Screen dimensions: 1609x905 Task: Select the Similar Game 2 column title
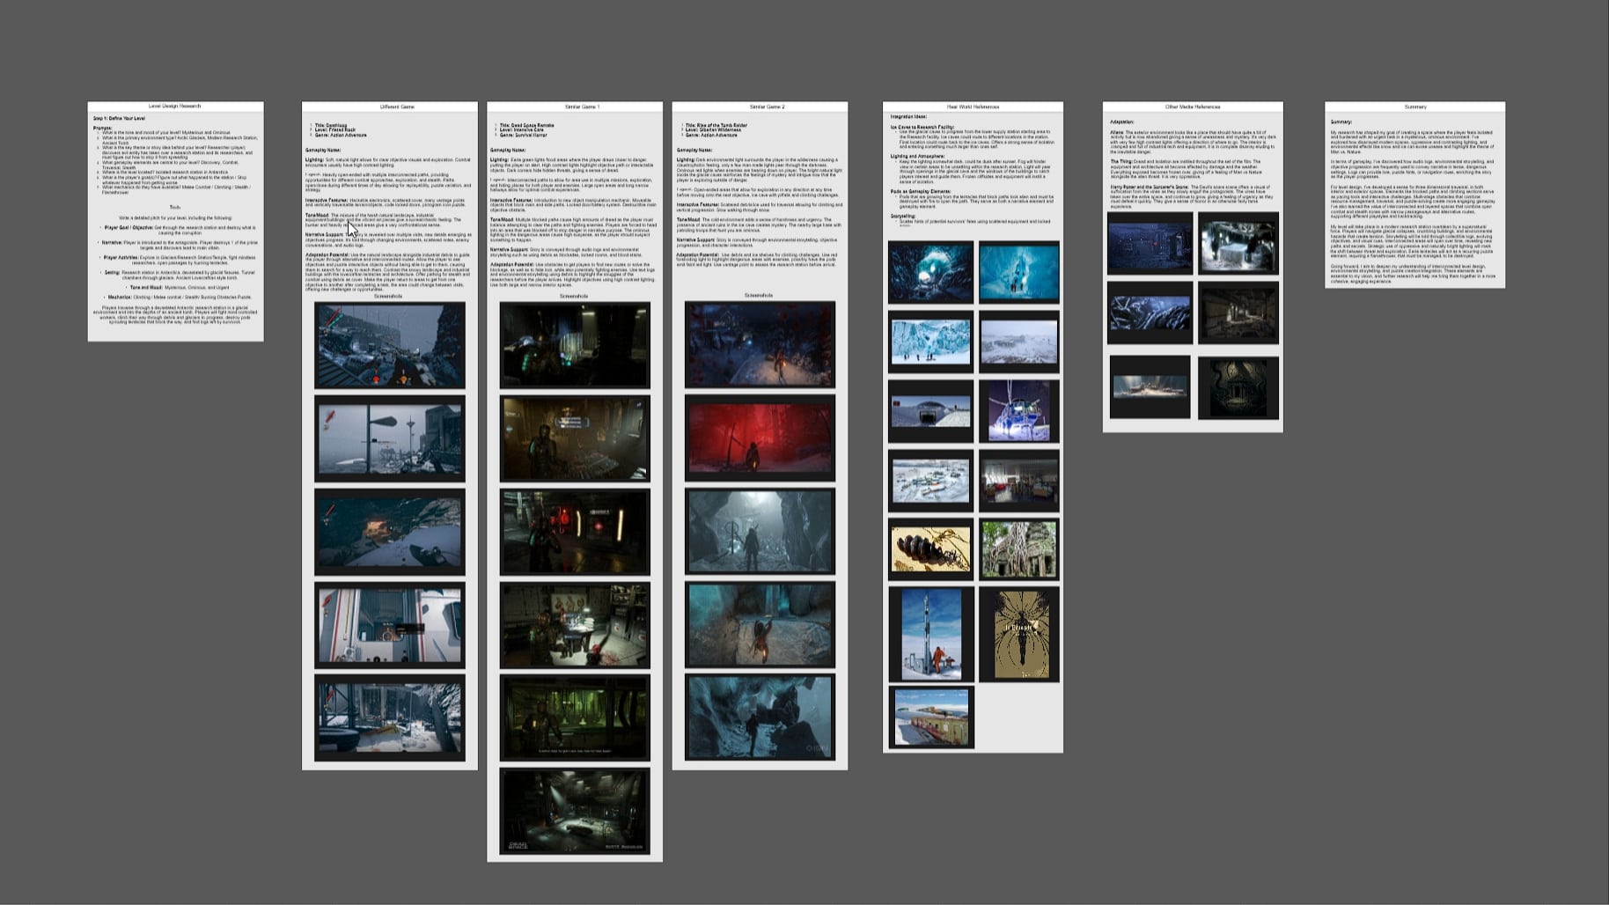point(767,107)
